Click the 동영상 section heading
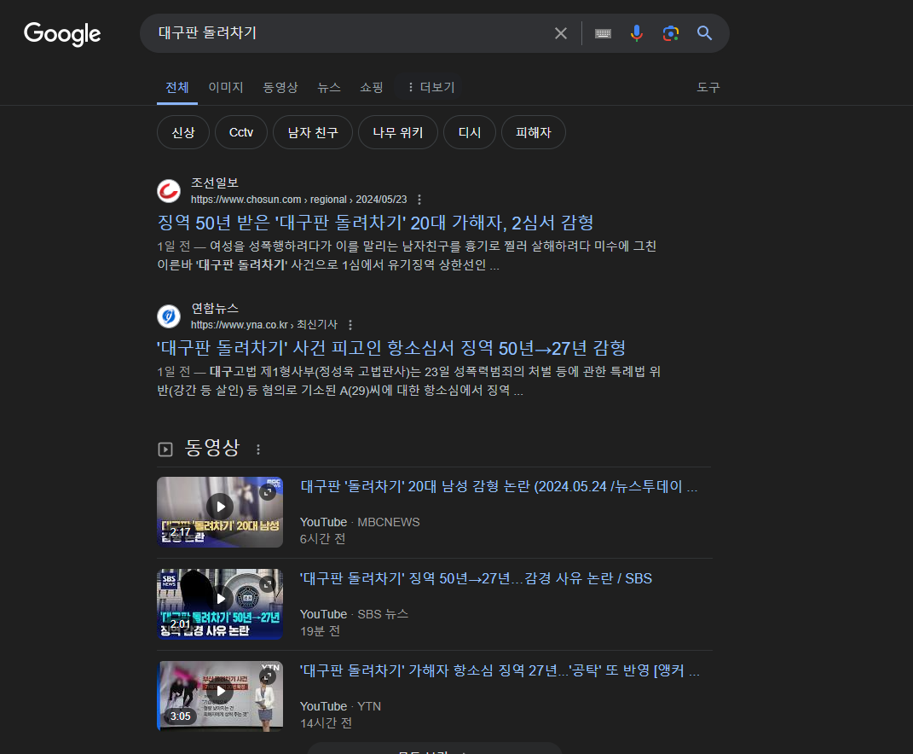 212,448
